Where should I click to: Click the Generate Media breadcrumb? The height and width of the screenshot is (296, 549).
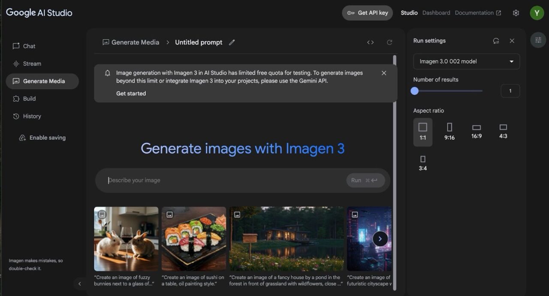click(x=131, y=42)
